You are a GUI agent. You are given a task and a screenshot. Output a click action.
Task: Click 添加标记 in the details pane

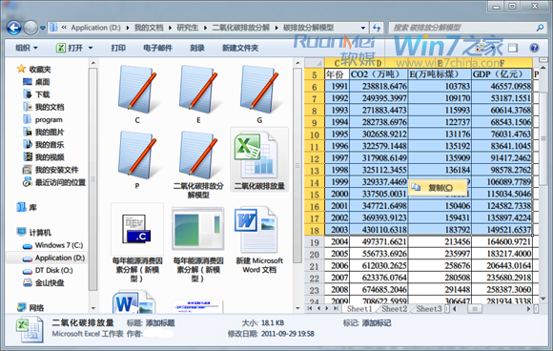377,322
